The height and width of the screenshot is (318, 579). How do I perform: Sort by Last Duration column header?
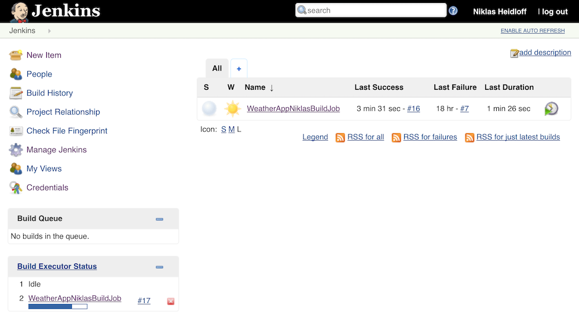(509, 87)
